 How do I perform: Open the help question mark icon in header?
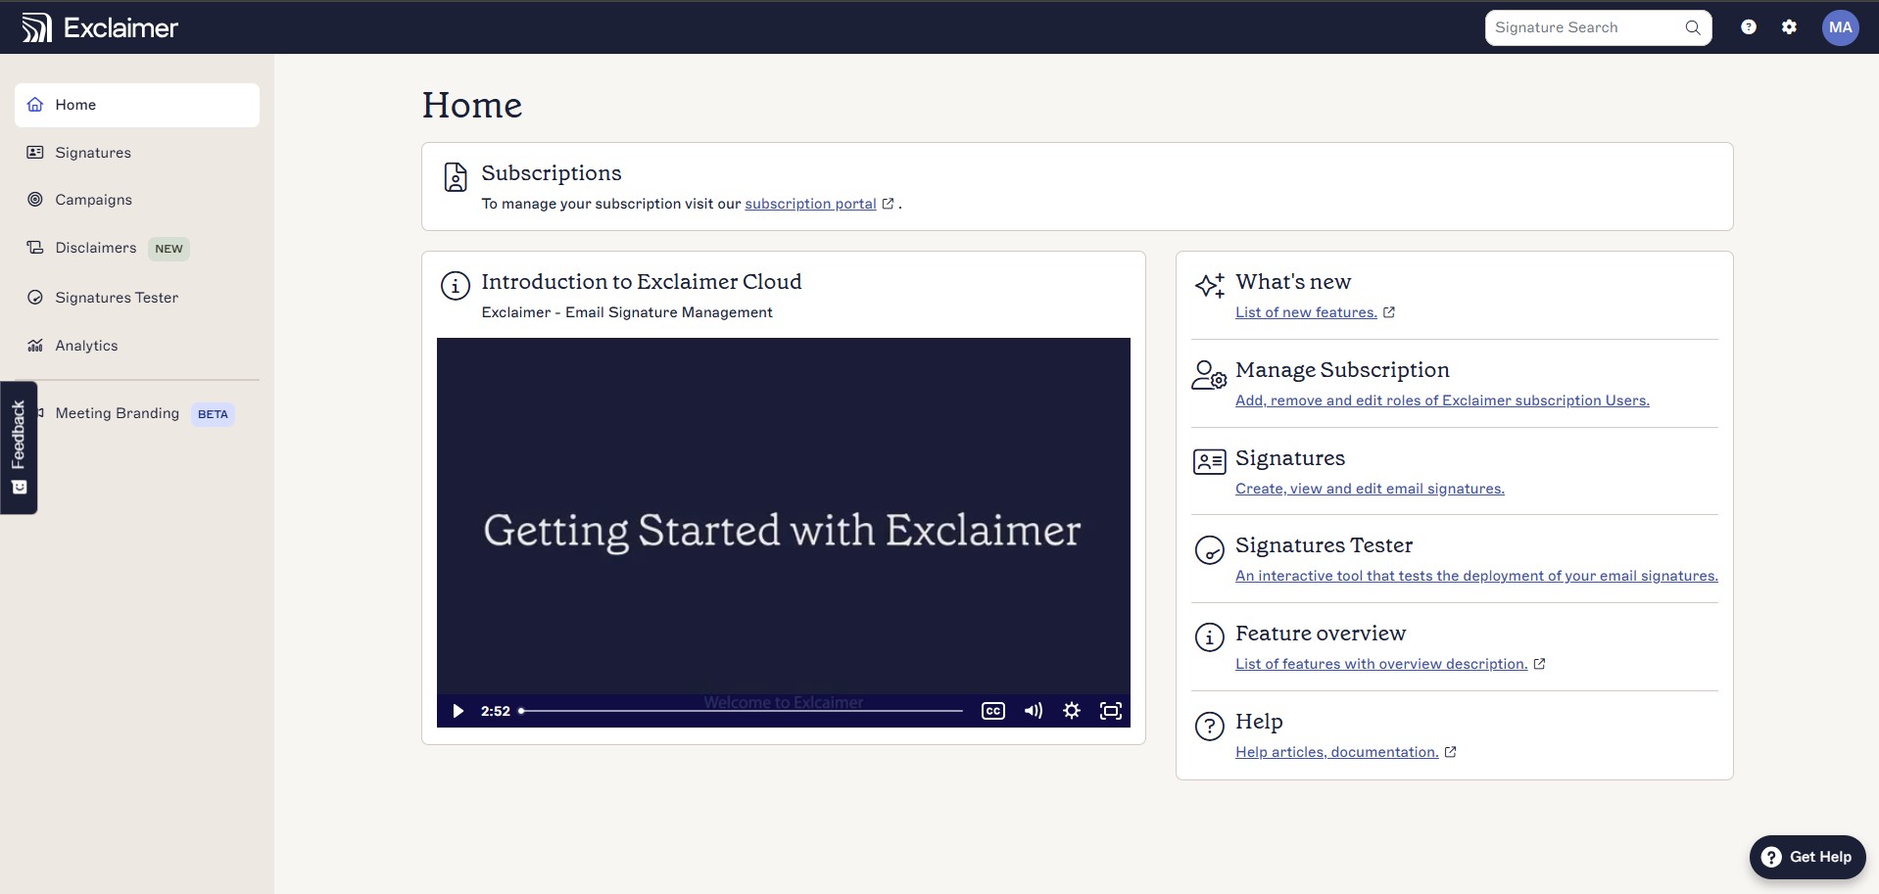pyautogui.click(x=1748, y=27)
